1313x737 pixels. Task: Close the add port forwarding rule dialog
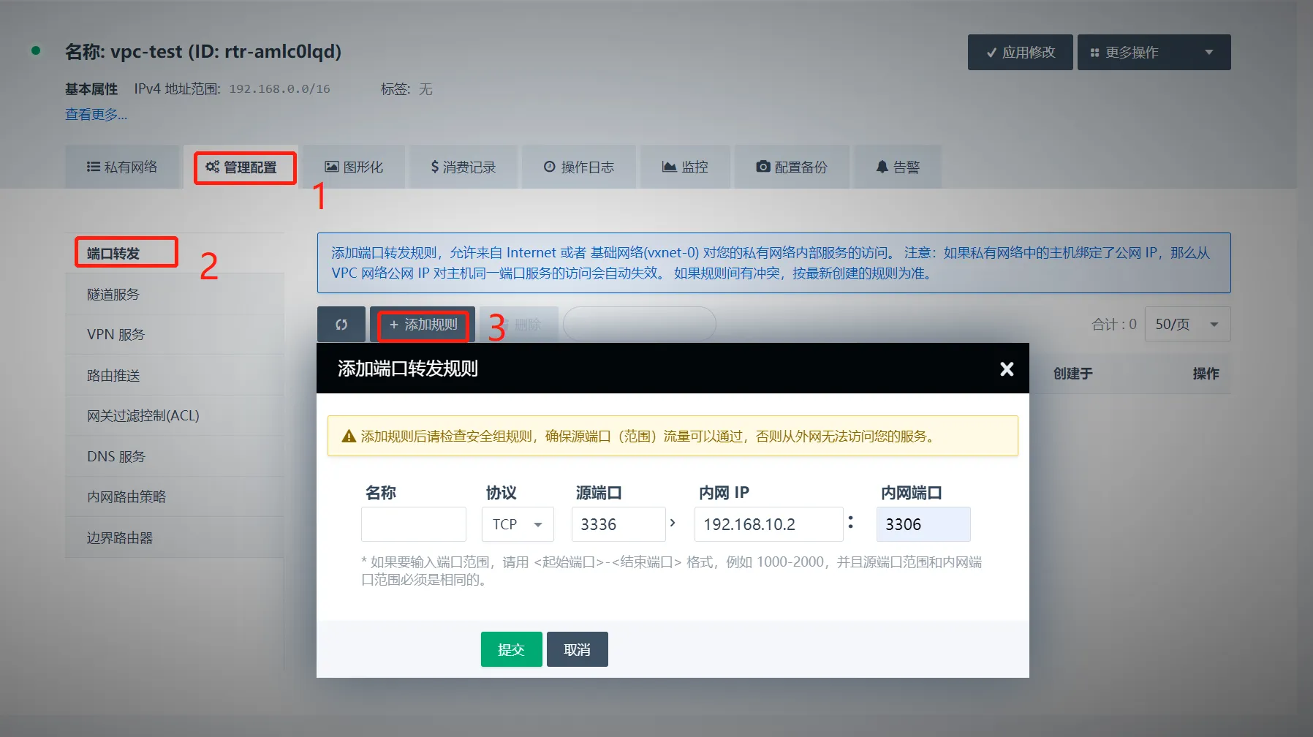pos(1007,369)
